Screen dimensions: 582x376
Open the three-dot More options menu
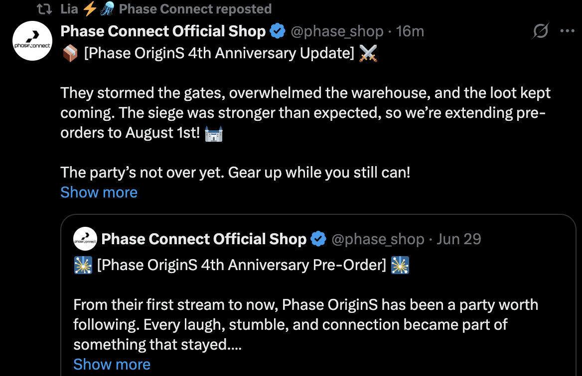567,31
